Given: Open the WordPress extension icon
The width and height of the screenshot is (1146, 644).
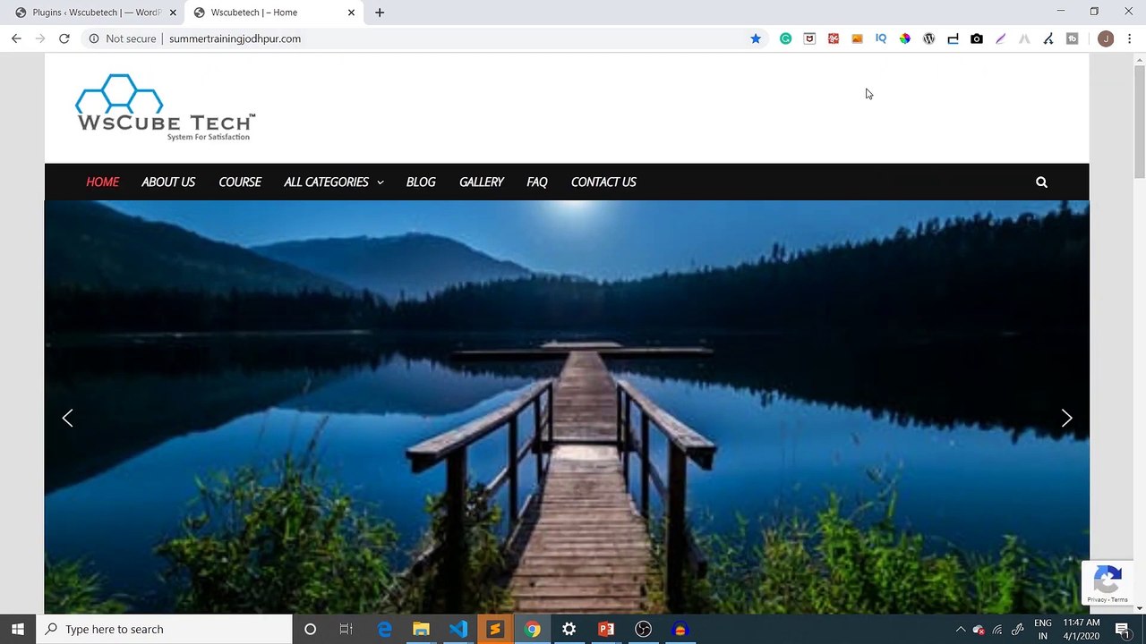Looking at the screenshot, I should (928, 38).
